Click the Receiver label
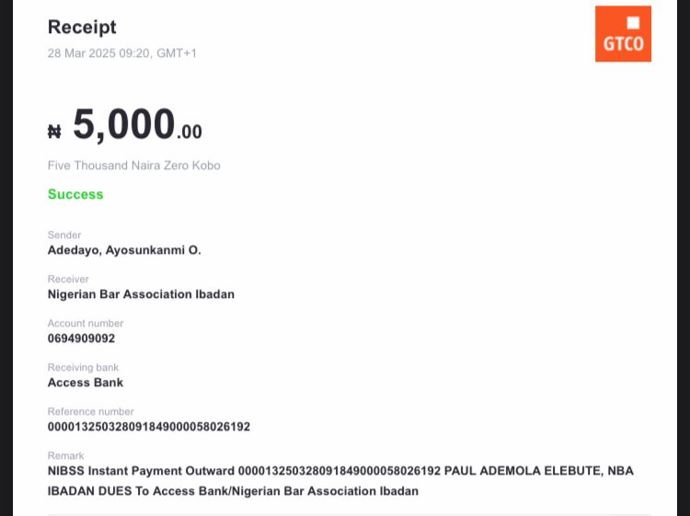 click(x=68, y=280)
